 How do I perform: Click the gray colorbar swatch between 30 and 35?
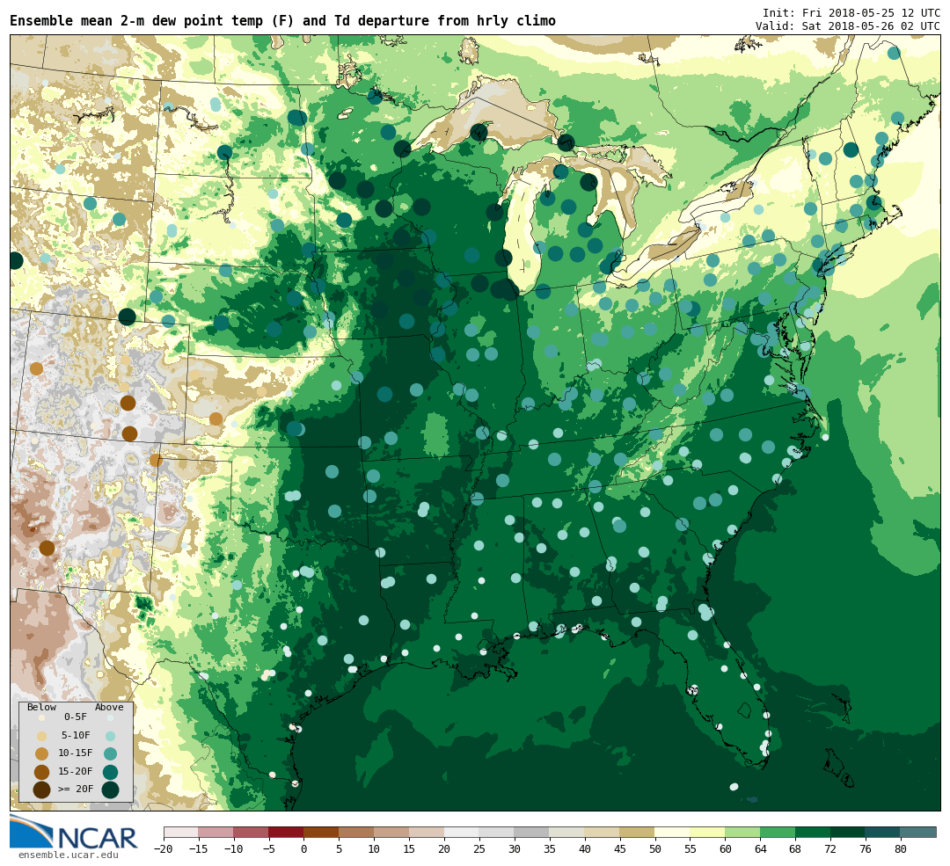tap(532, 832)
